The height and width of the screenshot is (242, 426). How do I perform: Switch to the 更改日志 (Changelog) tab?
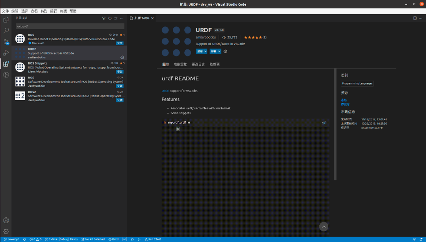pyautogui.click(x=198, y=64)
